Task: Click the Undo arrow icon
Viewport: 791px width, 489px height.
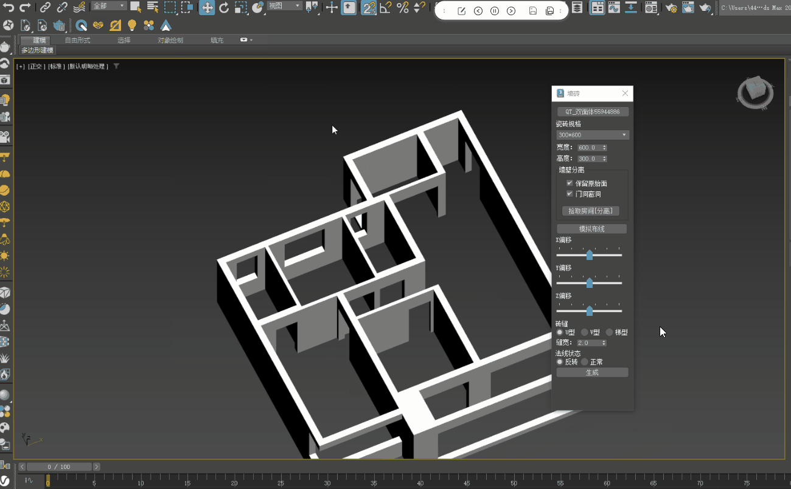Action: (x=9, y=7)
